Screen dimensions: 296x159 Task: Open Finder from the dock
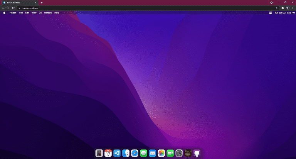[x=126, y=153]
